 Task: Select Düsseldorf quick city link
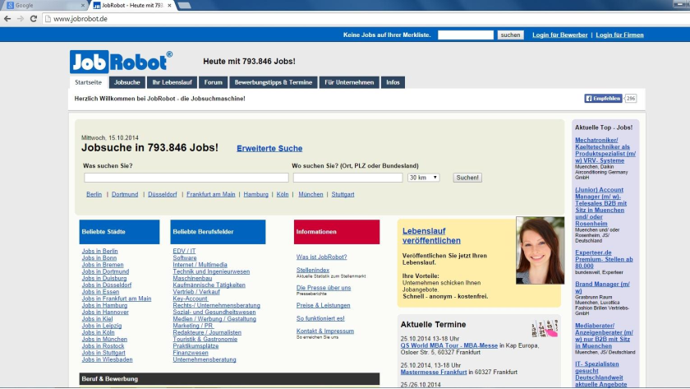tap(163, 194)
